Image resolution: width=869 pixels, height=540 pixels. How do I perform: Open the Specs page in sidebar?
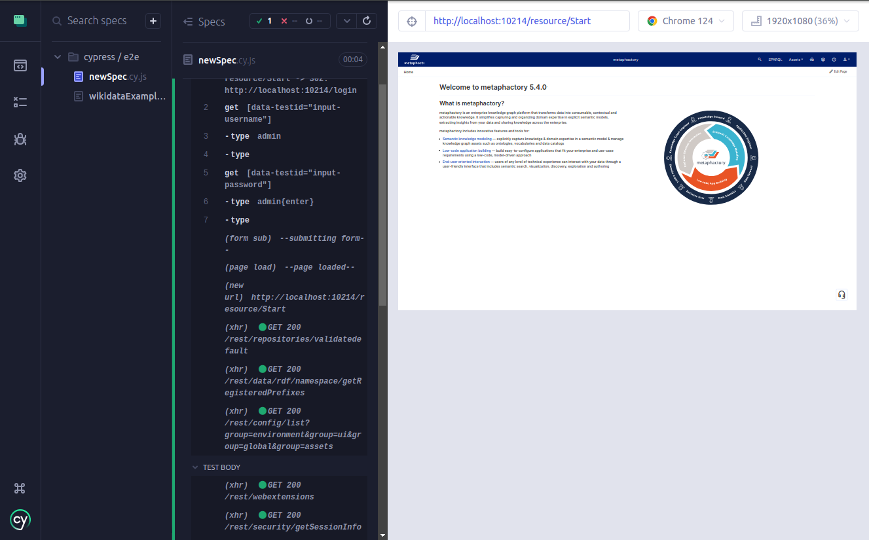coord(20,65)
